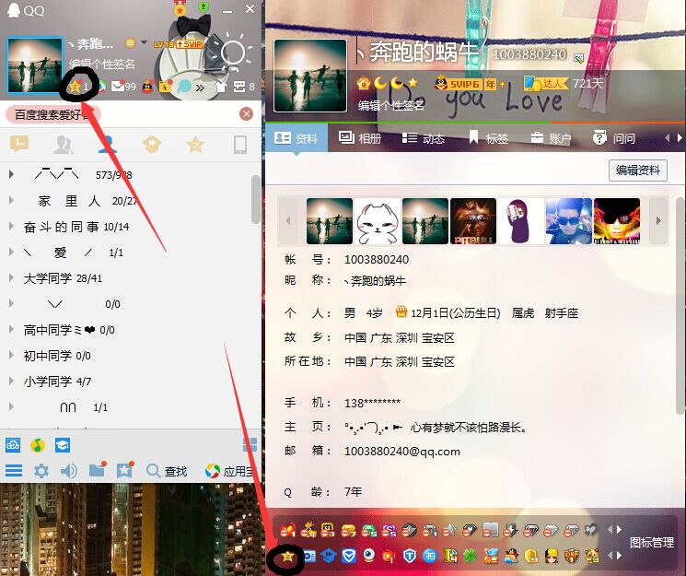Open the skin changer shirt icon

[x=221, y=87]
